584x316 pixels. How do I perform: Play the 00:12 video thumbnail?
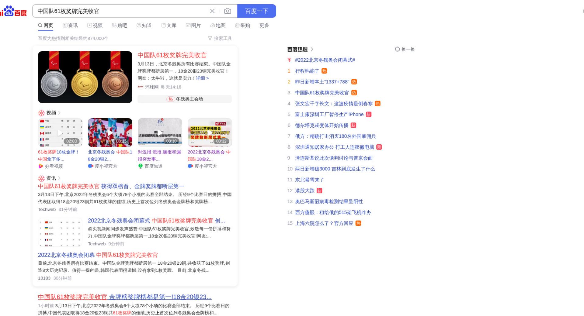pos(210,132)
